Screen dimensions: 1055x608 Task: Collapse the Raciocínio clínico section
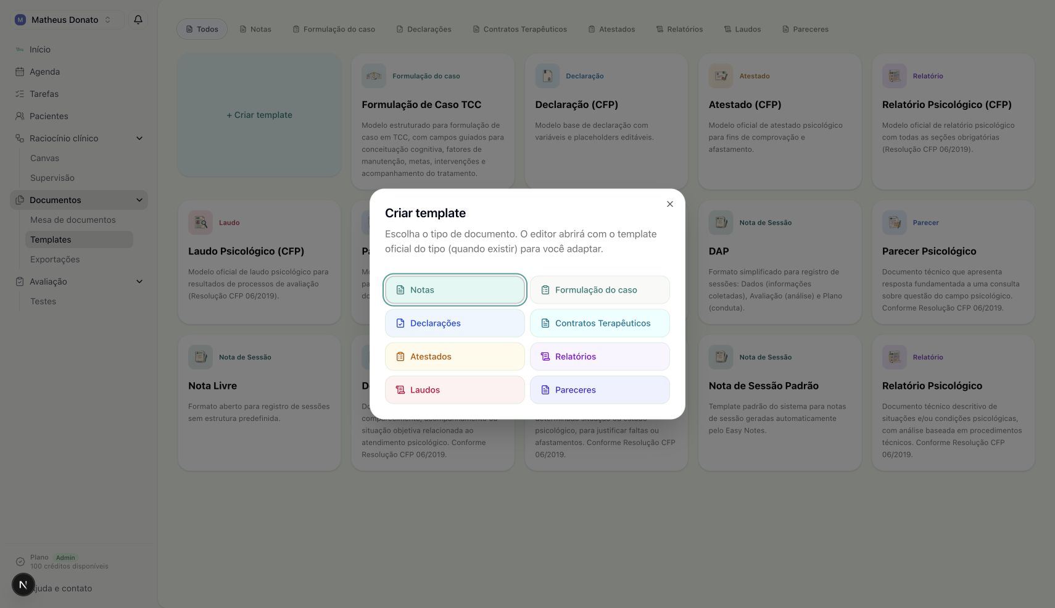139,138
